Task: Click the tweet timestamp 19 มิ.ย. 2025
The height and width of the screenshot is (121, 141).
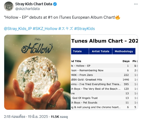Action: [38, 117]
